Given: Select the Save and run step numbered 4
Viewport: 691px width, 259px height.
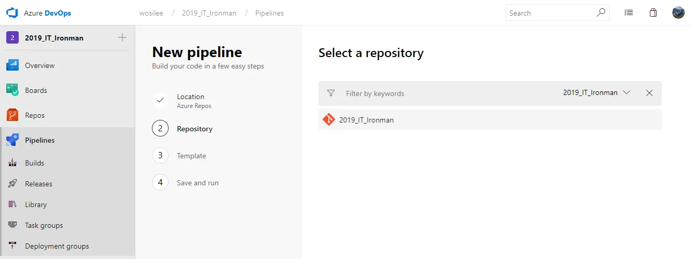Looking at the screenshot, I should click(x=185, y=183).
